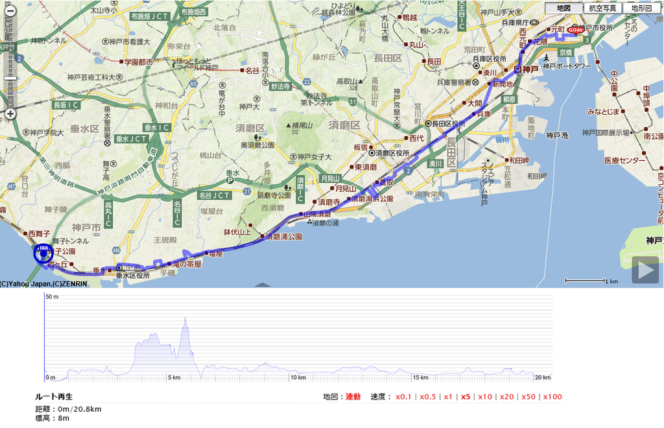The height and width of the screenshot is (428, 664).
Task: Set playback speed to x20
Action: pos(506,397)
